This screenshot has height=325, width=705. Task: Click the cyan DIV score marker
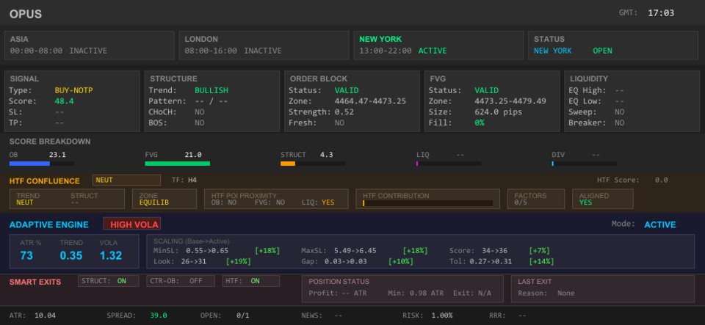pos(553,164)
